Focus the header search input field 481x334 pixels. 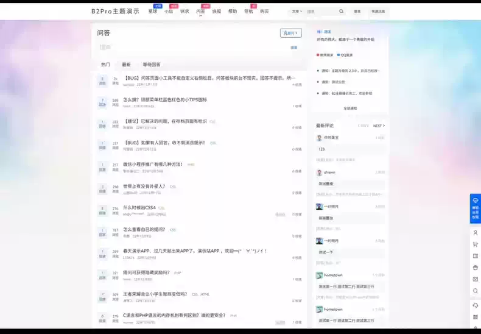(x=320, y=12)
